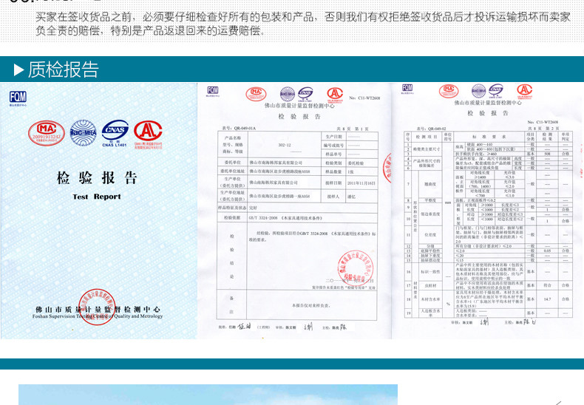
Task: Click the 'Test Report' subtitle on cover
Action: click(x=97, y=197)
